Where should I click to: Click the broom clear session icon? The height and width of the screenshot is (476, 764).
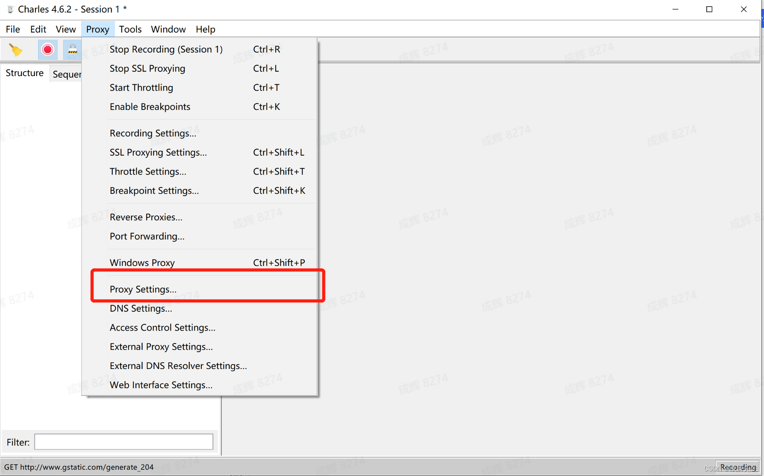click(16, 50)
